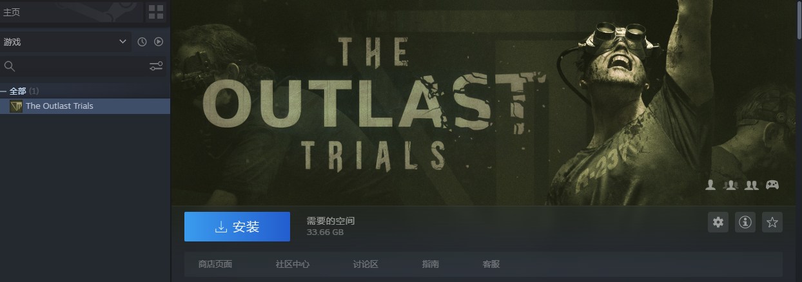Image resolution: width=802 pixels, height=282 pixels.
Task: Click the blue 安装 button
Action: (x=237, y=227)
